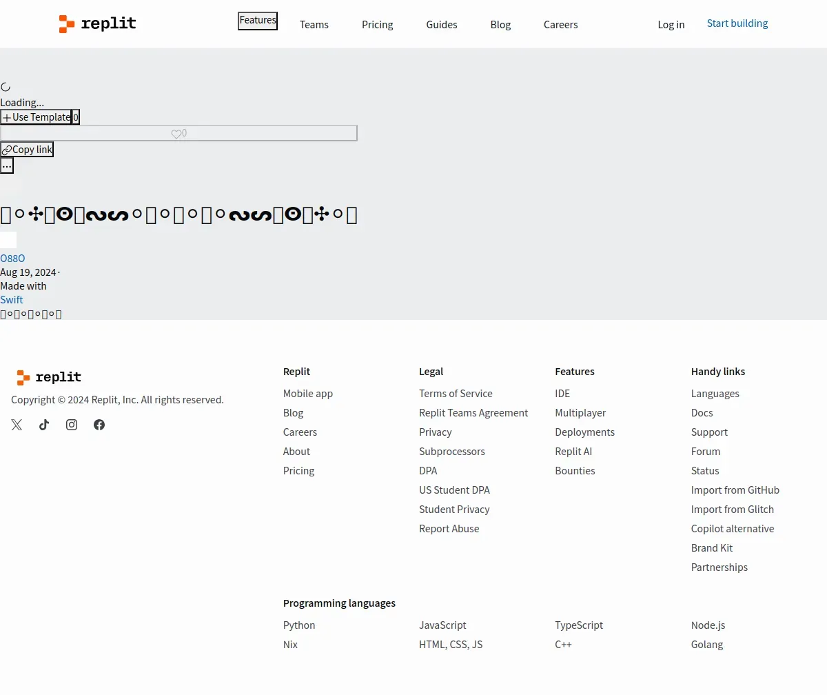827x695 pixels.
Task: Click the heart like button
Action: pos(178,133)
